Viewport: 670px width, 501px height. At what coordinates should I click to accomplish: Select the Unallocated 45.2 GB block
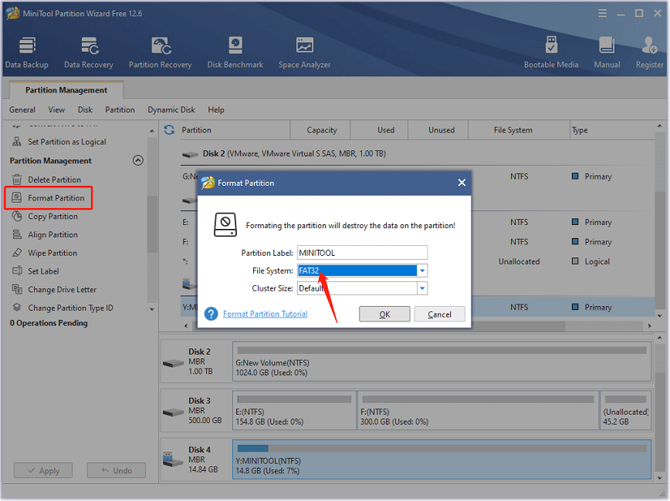click(x=625, y=411)
